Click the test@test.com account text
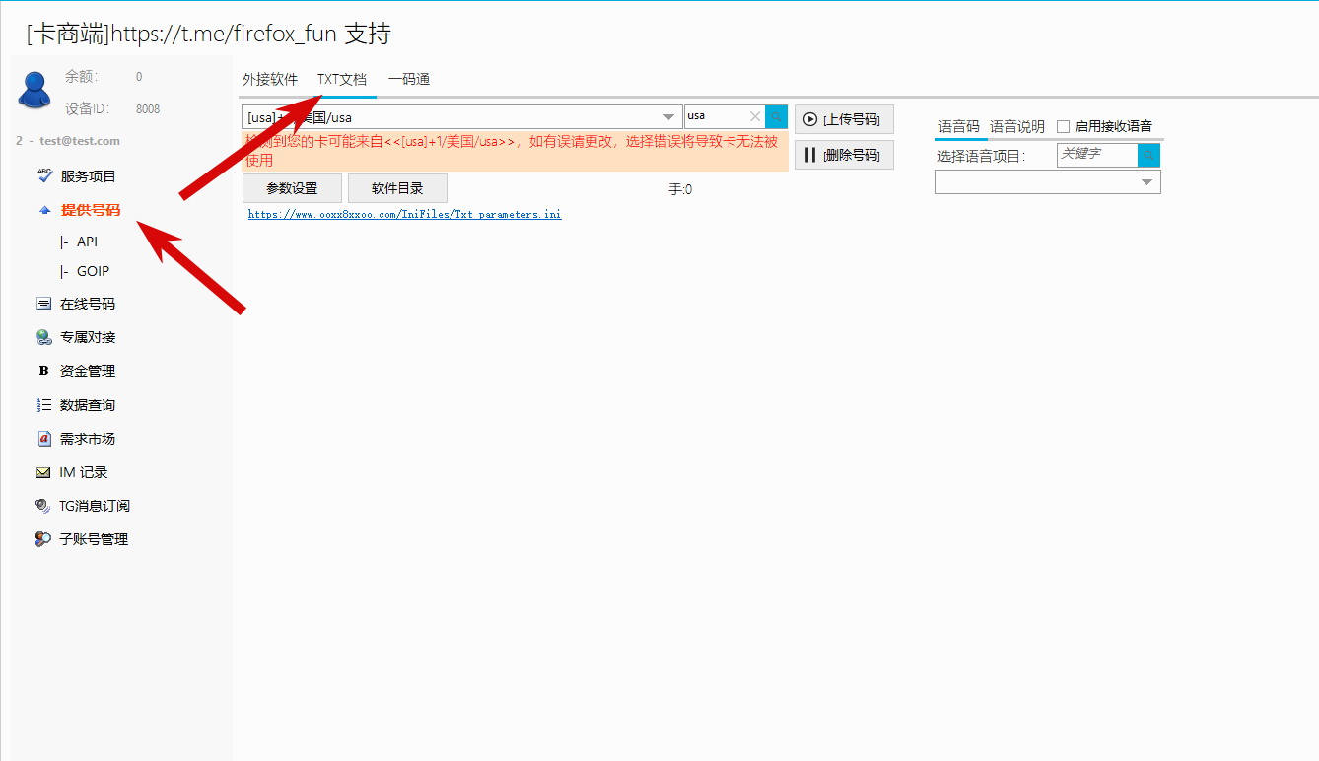The image size is (1319, 761). pos(80,141)
